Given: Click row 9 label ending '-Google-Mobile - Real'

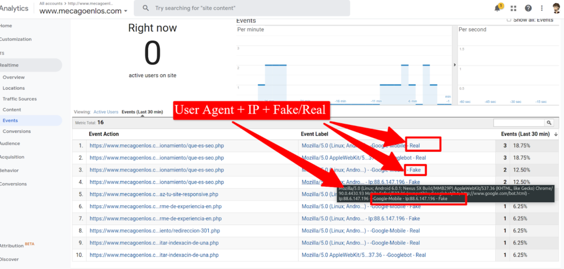Looking at the screenshot, I should coord(361,243).
